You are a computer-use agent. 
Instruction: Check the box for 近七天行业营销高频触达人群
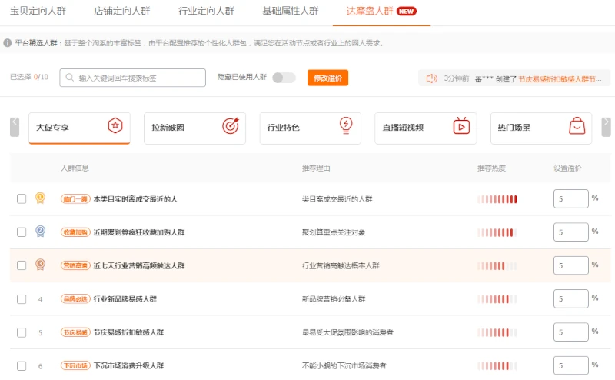pos(22,265)
